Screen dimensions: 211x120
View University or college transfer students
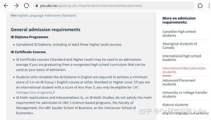coord(185,94)
